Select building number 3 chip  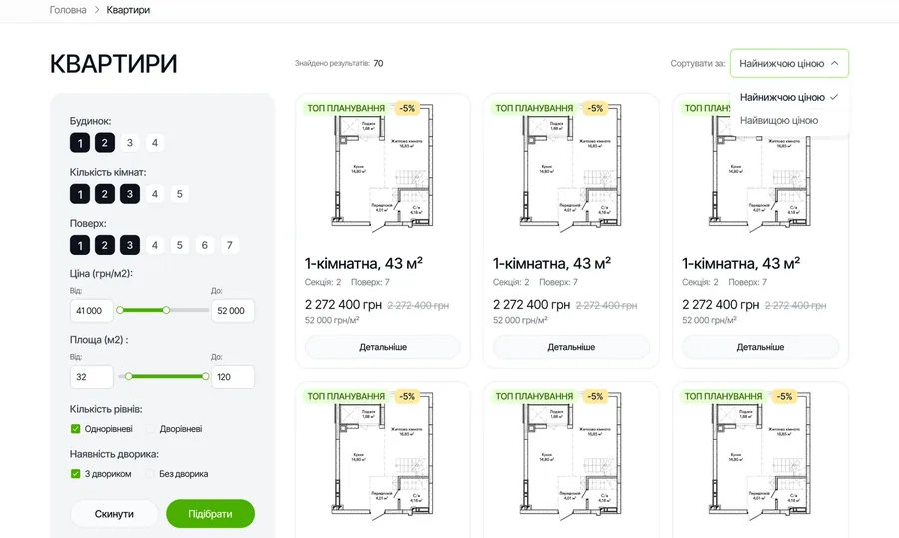click(x=130, y=143)
